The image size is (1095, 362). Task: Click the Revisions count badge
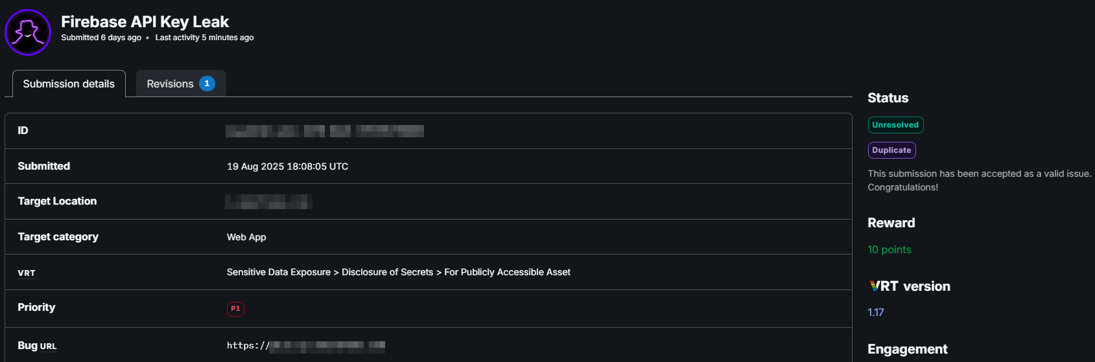click(x=207, y=84)
